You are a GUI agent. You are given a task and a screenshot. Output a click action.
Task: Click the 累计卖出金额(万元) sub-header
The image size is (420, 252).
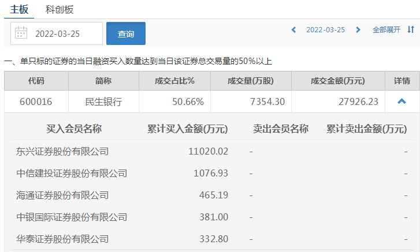366,129
